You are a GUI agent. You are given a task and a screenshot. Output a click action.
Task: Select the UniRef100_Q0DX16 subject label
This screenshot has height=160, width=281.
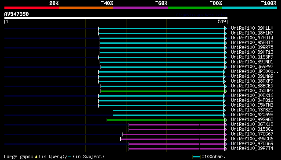coord(252,96)
